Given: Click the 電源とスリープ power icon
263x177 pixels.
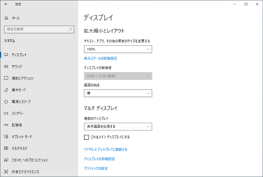Looking at the screenshot, I should pos(6,101).
